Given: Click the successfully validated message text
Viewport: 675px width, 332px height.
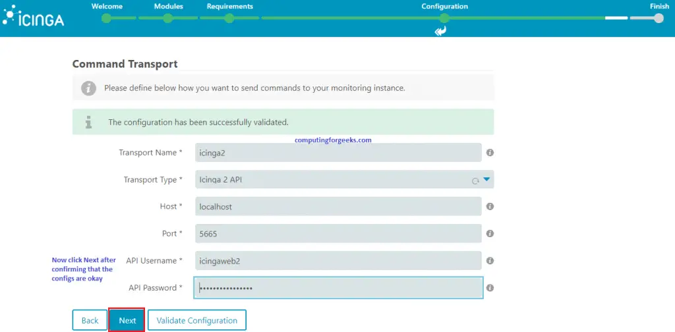Looking at the screenshot, I should pyautogui.click(x=198, y=122).
